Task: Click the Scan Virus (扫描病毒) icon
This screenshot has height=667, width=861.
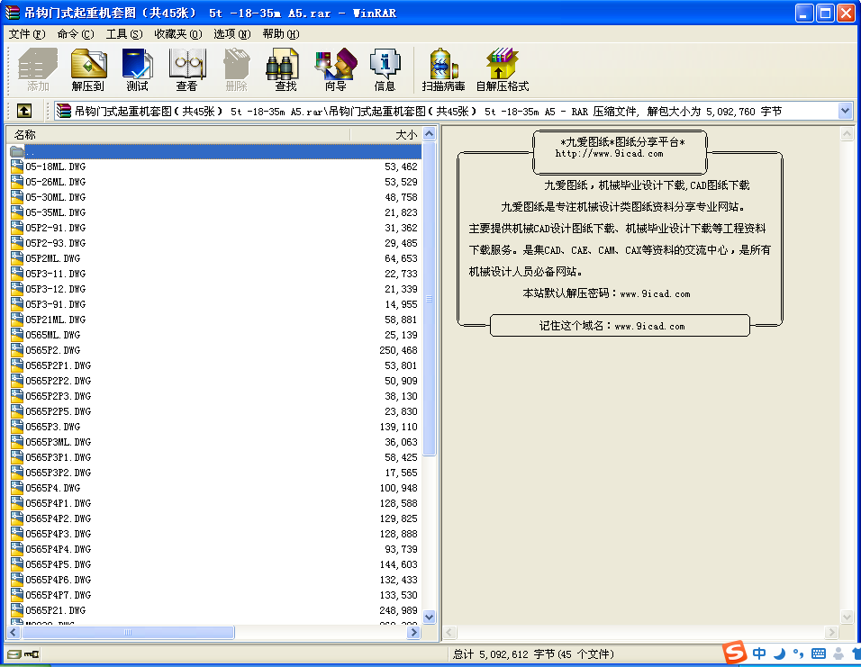Action: point(443,70)
